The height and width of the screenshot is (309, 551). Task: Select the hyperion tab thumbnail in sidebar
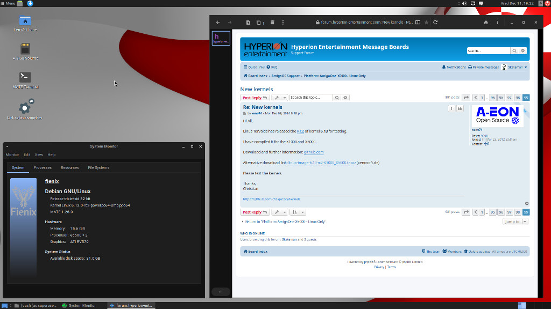[221, 38]
